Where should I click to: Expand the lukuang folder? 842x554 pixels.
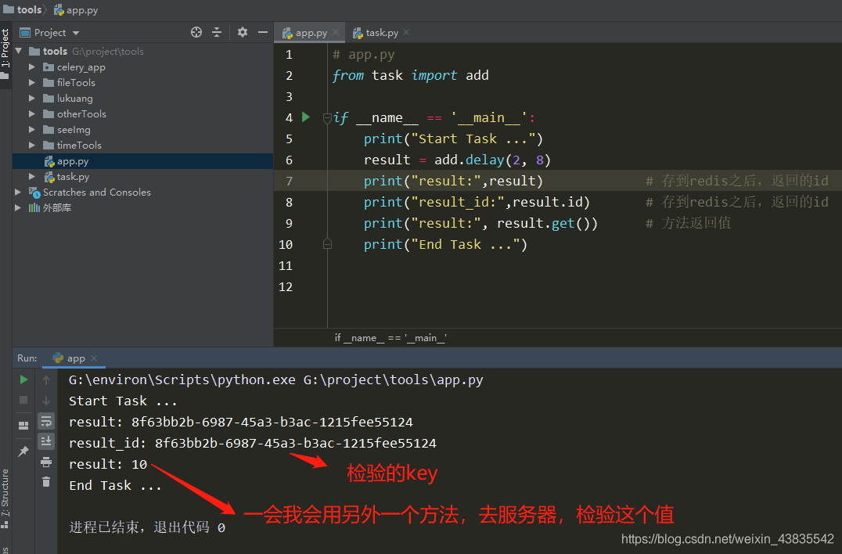(31, 99)
